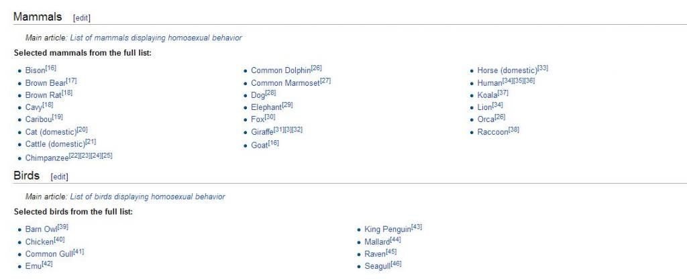687x279 pixels.
Task: Jump to citation 42 next to Emu
Action: click(47, 264)
